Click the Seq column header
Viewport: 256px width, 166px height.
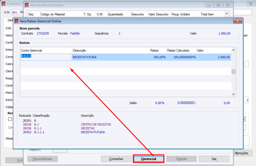click(34, 14)
